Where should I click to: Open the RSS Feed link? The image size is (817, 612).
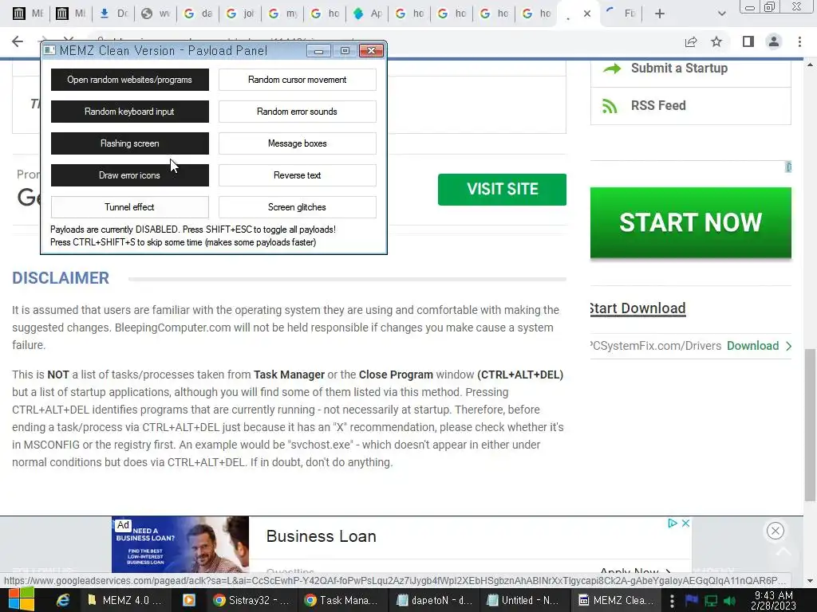(x=658, y=106)
